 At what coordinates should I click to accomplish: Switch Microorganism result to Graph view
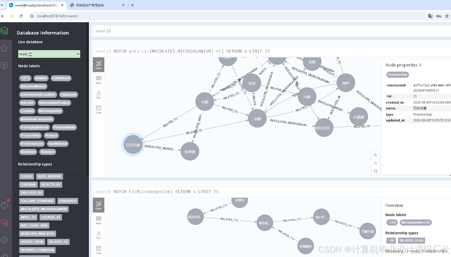[x=99, y=205]
